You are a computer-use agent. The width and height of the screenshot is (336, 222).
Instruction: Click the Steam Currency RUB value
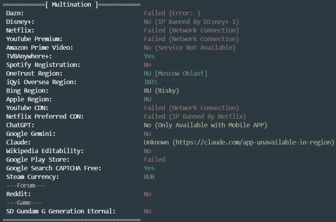click(149, 177)
